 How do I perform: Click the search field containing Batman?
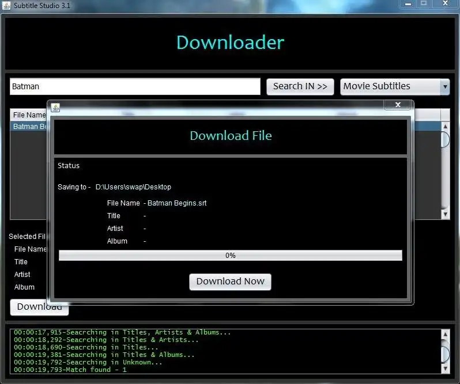135,86
